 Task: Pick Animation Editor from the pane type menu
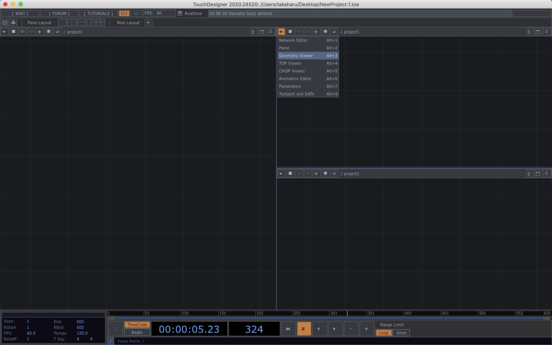pos(308,79)
